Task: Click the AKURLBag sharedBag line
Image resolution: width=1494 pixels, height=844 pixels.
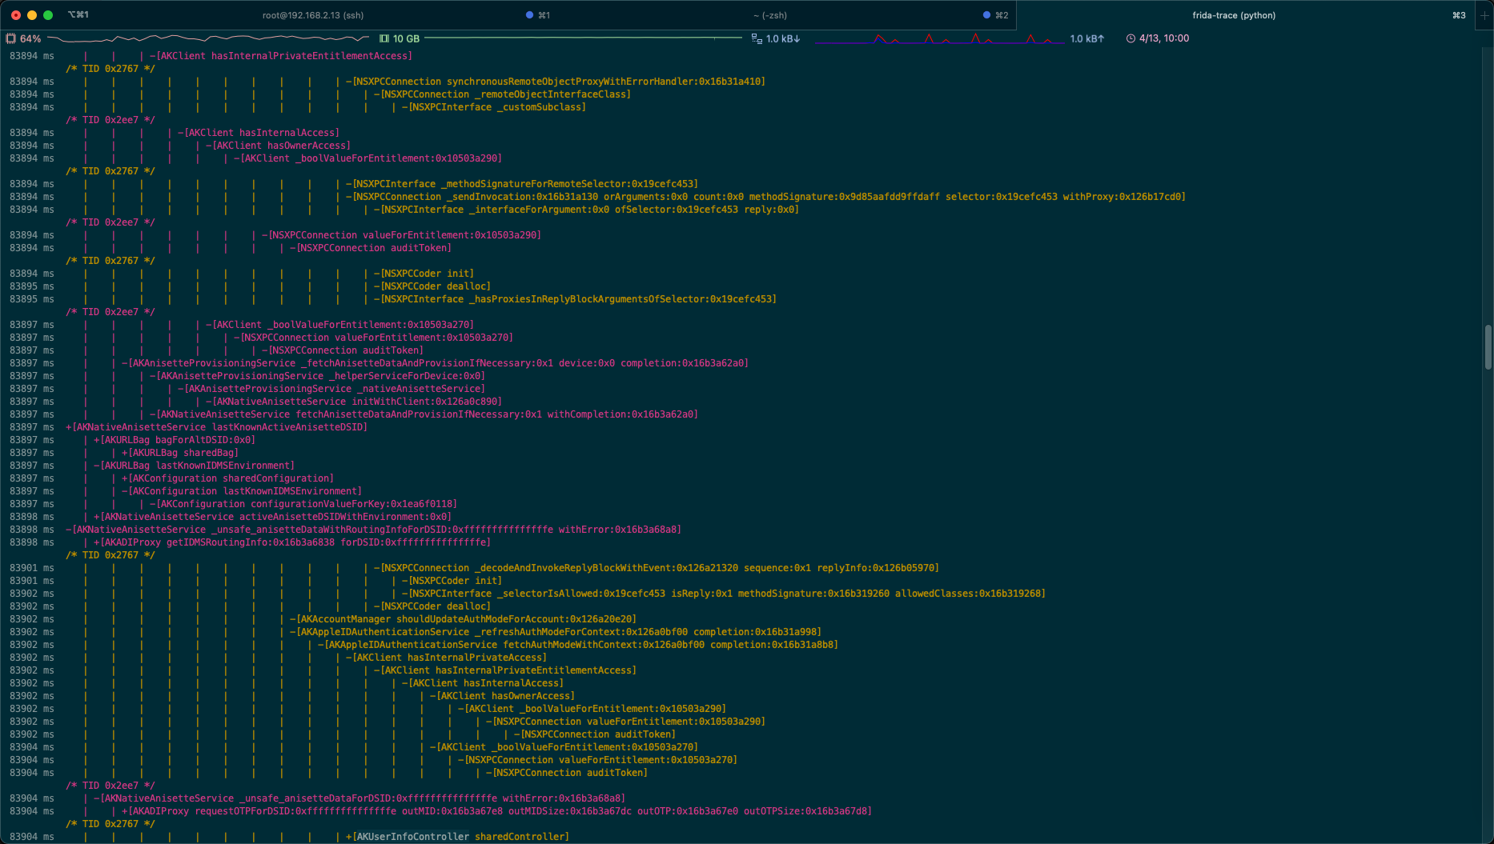Action: click(x=180, y=453)
